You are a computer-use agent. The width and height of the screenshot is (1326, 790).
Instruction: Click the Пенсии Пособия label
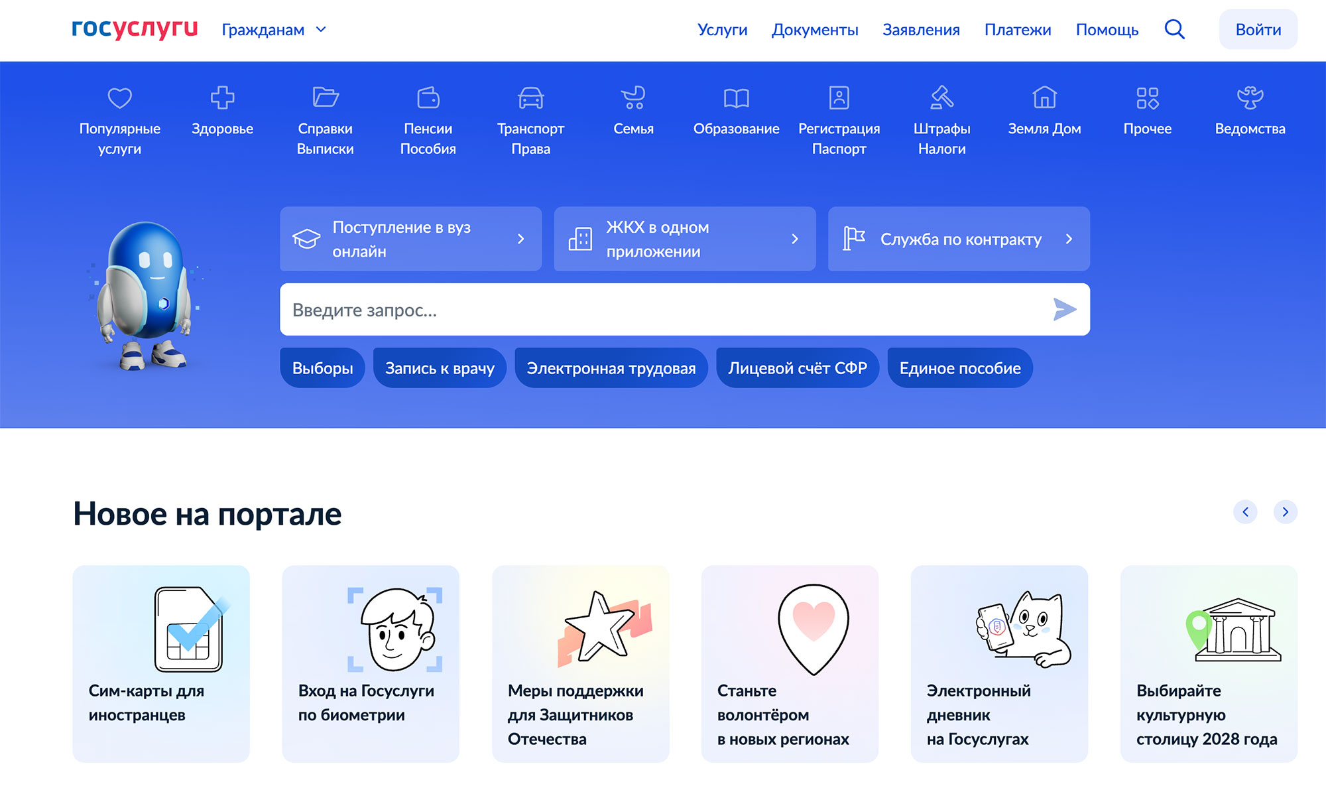[x=428, y=139]
